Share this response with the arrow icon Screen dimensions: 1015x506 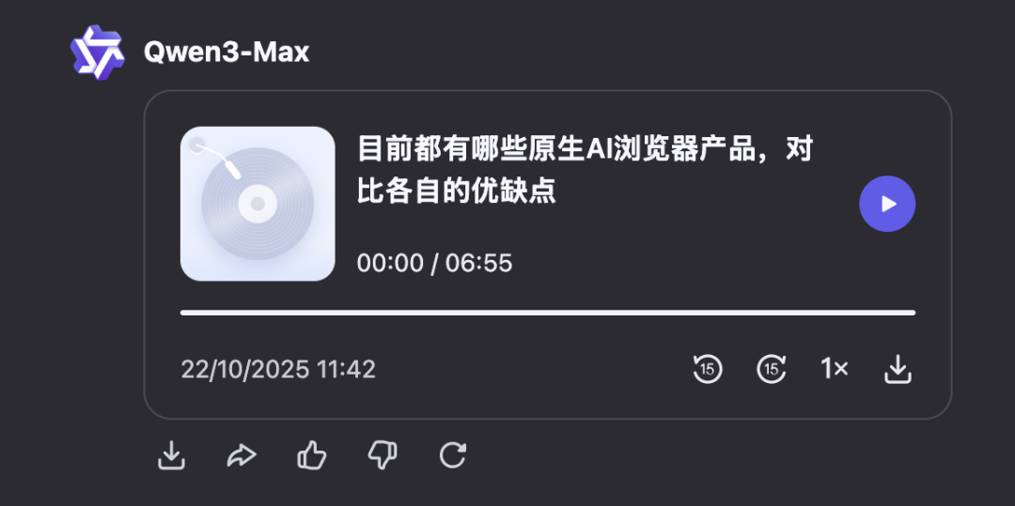[242, 456]
